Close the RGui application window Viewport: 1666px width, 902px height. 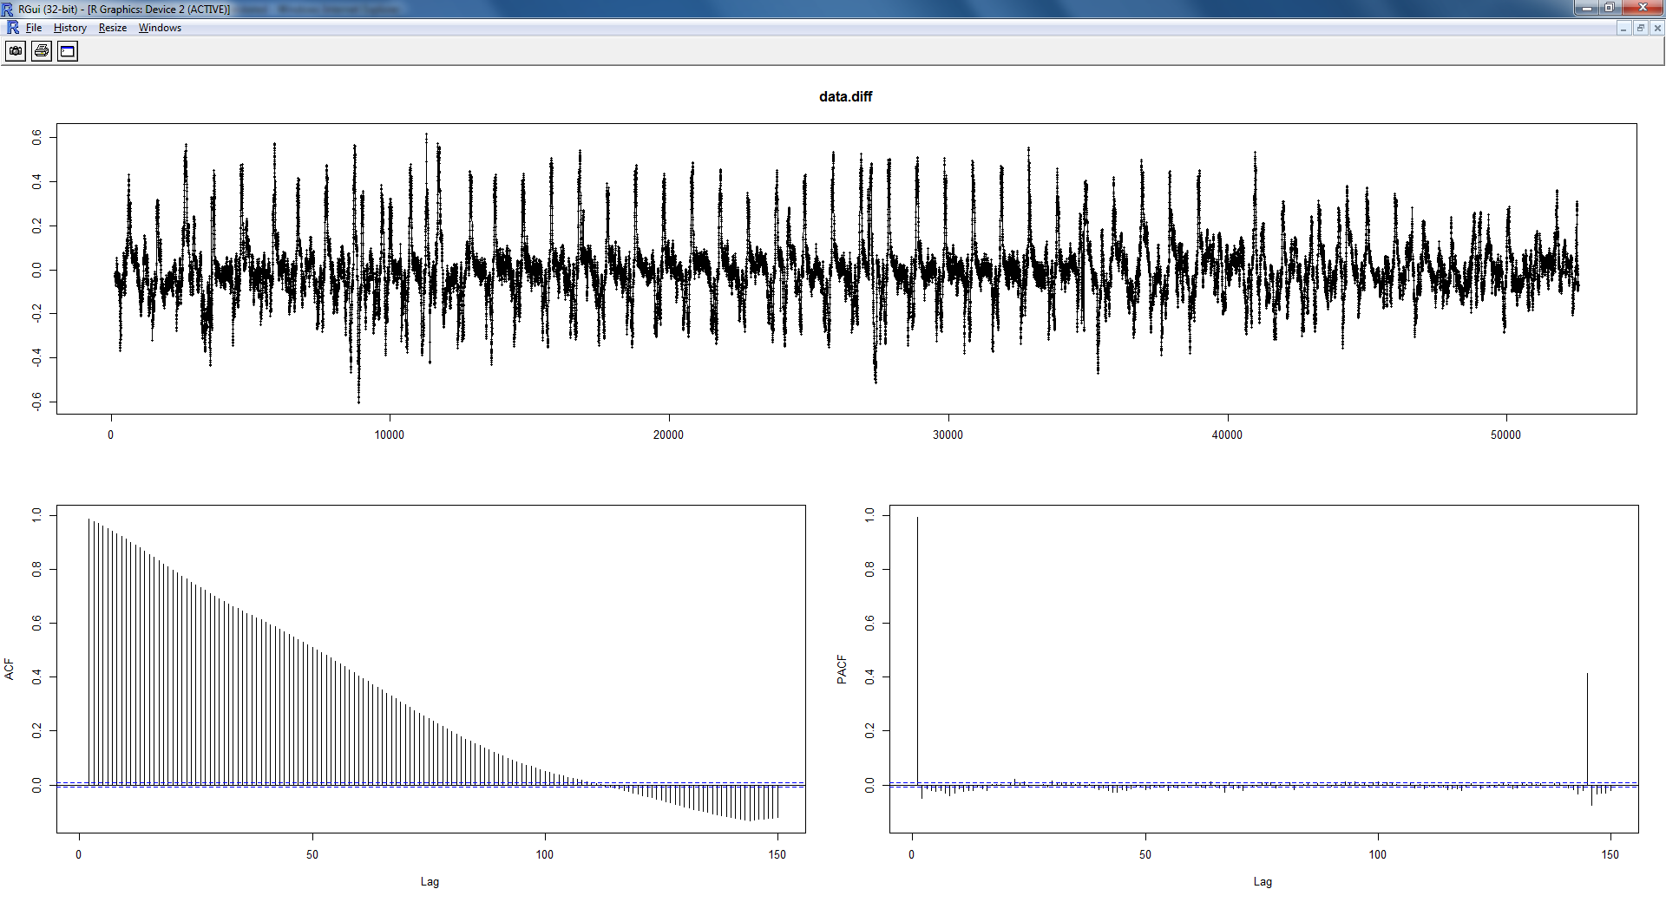[x=1642, y=8]
